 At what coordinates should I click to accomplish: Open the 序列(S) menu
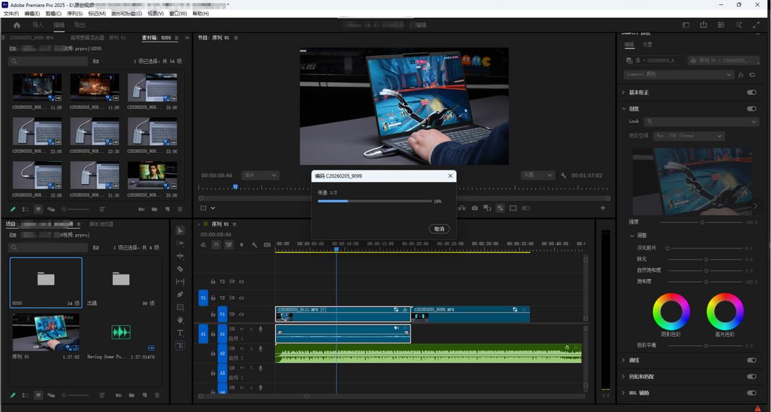pos(75,13)
